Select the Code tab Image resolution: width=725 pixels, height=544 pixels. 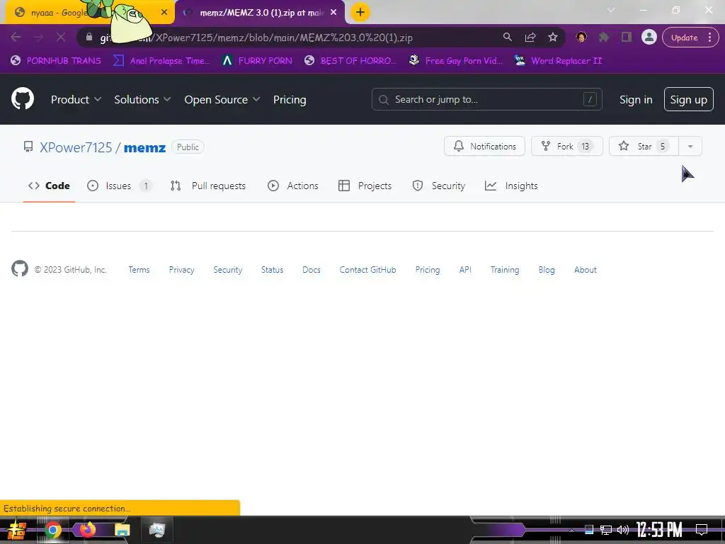point(49,186)
